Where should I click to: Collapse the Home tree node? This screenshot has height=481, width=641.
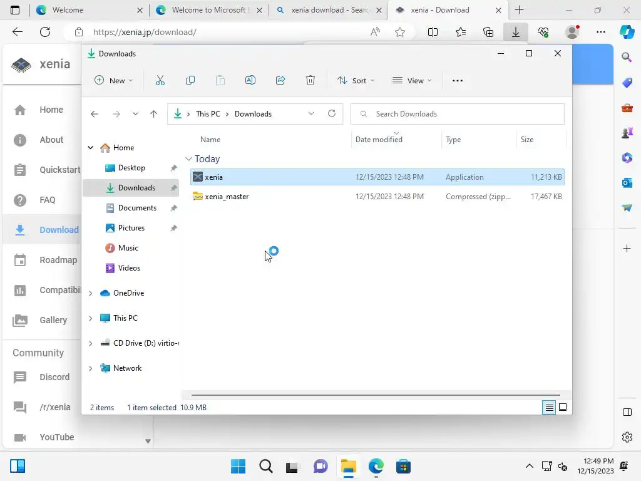[x=90, y=148]
